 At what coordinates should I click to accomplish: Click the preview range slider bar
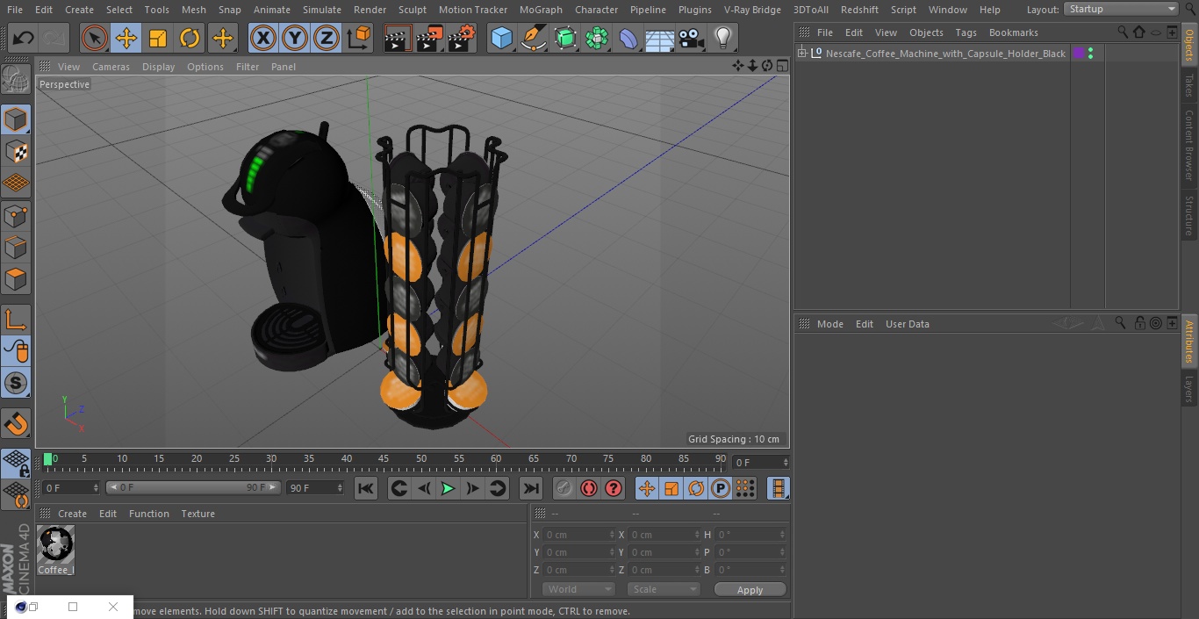tap(193, 487)
